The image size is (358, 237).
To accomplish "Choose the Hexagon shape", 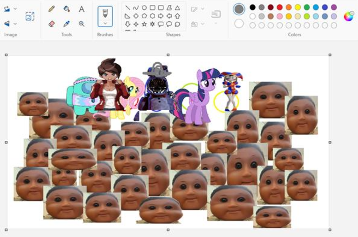I will [152, 16].
